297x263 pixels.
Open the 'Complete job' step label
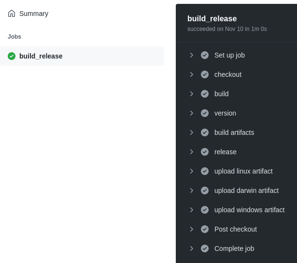click(234, 248)
